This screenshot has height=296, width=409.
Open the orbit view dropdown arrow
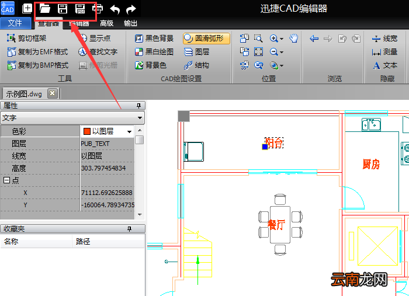pyautogui.click(x=282, y=65)
